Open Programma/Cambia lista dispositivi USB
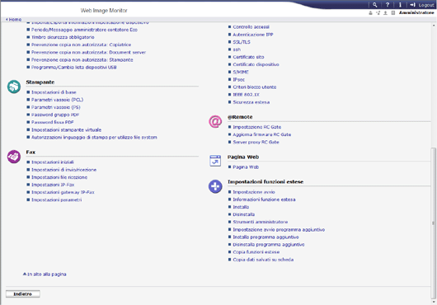The height and width of the screenshot is (305, 437). [74, 67]
